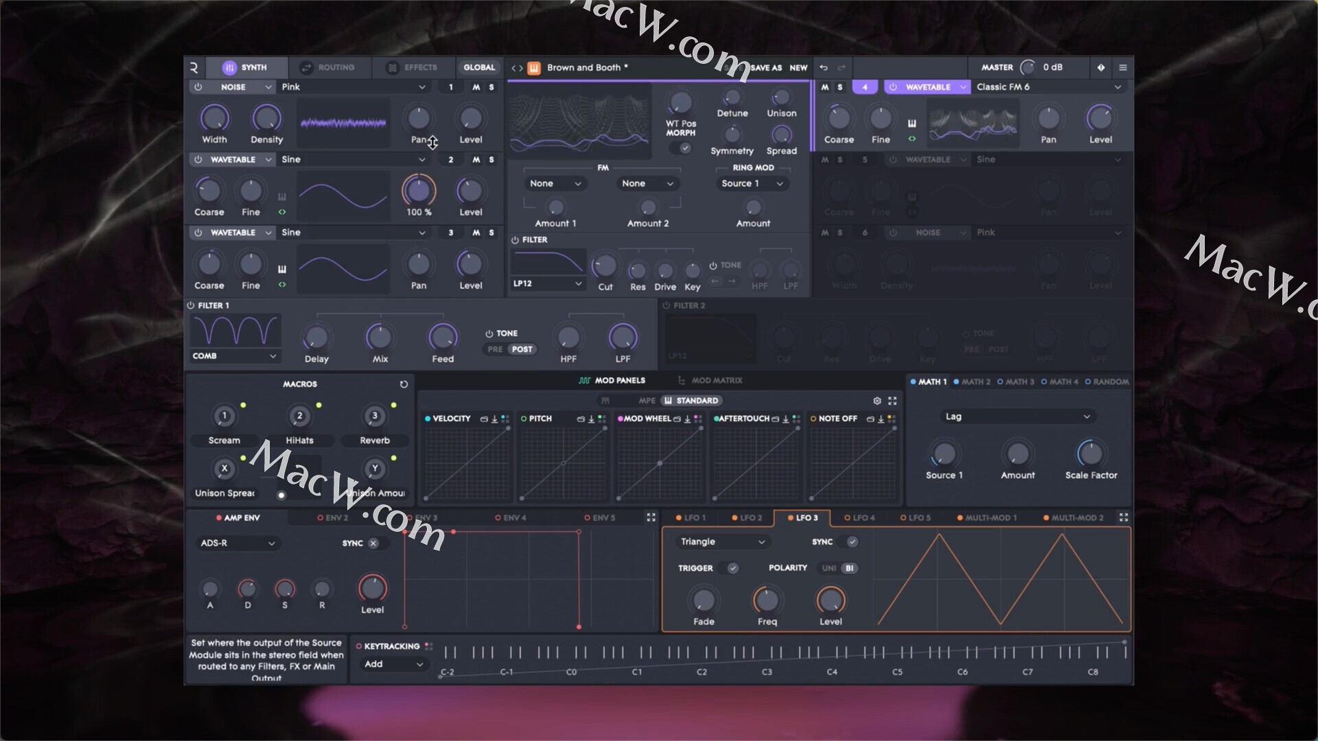Click the colored grid icon on Mod Wheel panel
Viewport: 1318px width, 741px height.
pos(697,419)
